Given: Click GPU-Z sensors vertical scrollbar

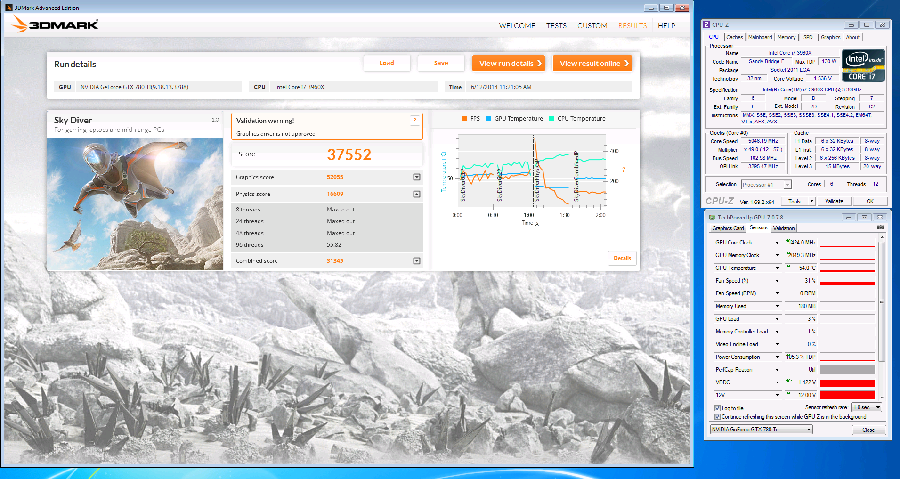Looking at the screenshot, I should (882, 317).
